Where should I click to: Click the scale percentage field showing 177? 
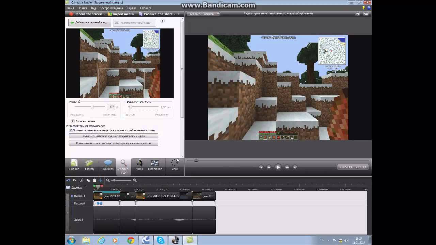tap(111, 107)
